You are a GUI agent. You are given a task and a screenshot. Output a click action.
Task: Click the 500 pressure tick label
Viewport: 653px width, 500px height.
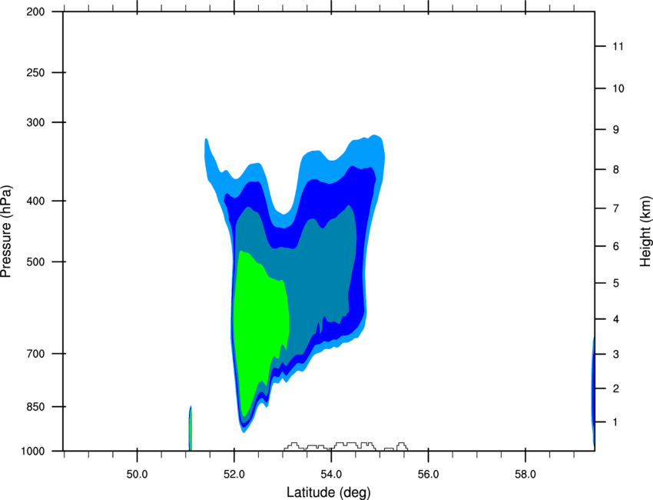tap(35, 262)
